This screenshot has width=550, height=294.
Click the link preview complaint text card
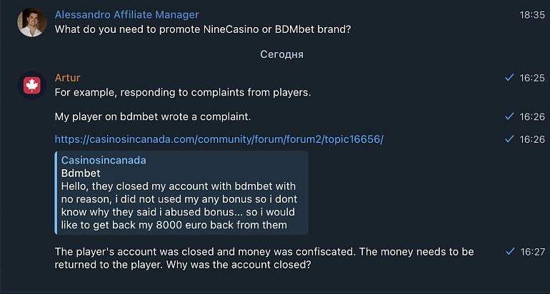tap(181, 193)
